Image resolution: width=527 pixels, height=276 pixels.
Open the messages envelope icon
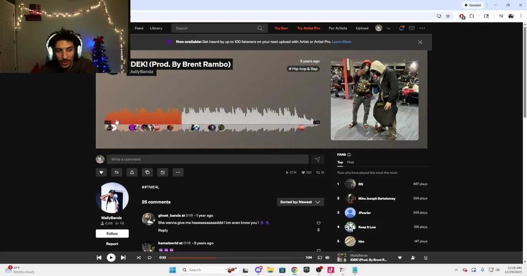click(x=412, y=28)
